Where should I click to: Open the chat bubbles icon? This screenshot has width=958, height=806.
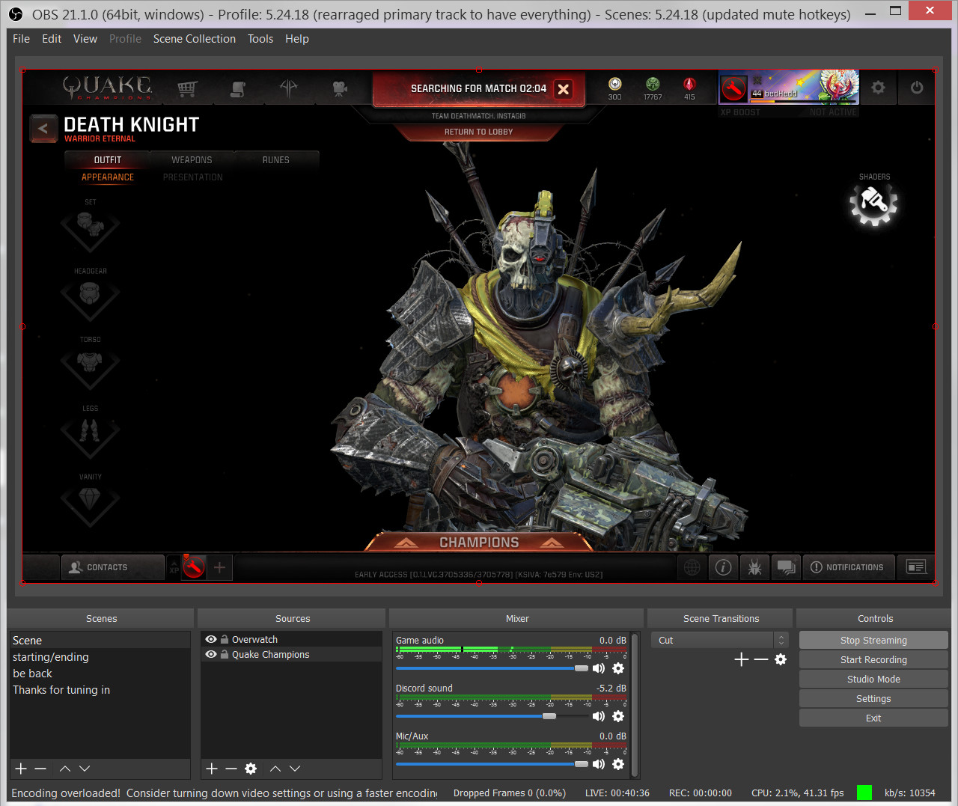(x=786, y=567)
